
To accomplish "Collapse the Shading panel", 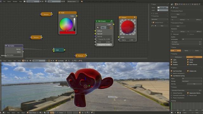I will pos(171,54).
